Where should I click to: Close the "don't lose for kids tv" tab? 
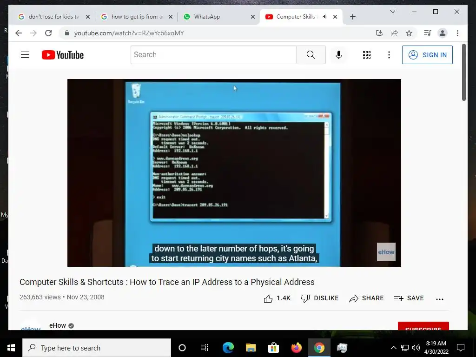coord(88,17)
